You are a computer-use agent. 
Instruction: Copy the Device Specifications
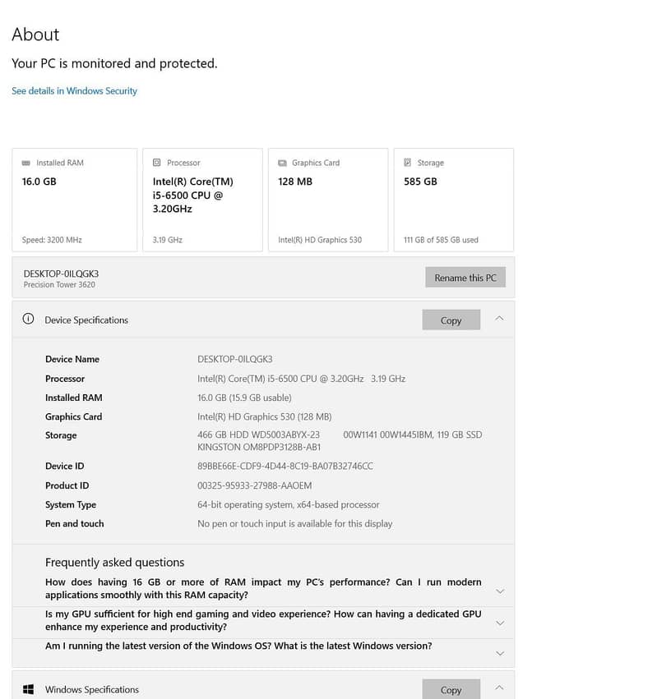[x=451, y=320]
